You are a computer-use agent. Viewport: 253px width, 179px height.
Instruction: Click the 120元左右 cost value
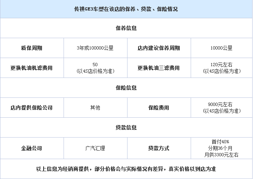click(222, 68)
